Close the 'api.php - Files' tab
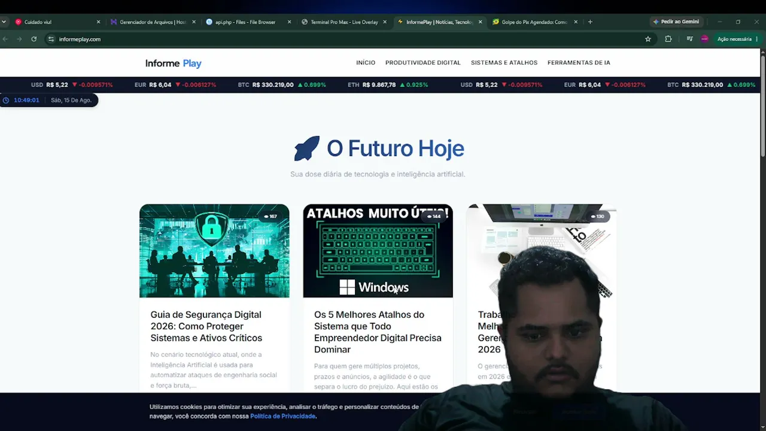The width and height of the screenshot is (766, 431). [290, 22]
